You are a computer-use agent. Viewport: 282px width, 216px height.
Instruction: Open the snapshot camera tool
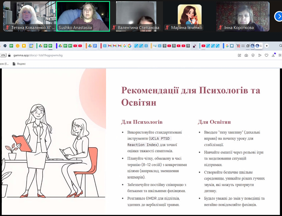coord(246,55)
